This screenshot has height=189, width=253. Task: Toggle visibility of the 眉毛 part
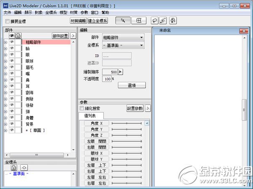(x=12, y=67)
